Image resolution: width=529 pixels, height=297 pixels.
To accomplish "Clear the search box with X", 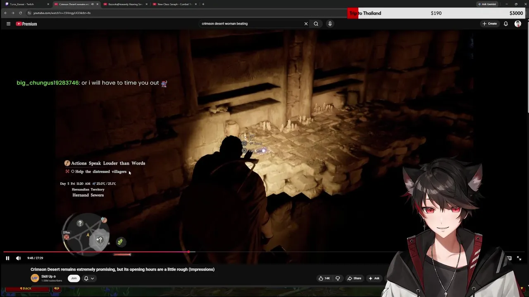I will click(x=306, y=24).
